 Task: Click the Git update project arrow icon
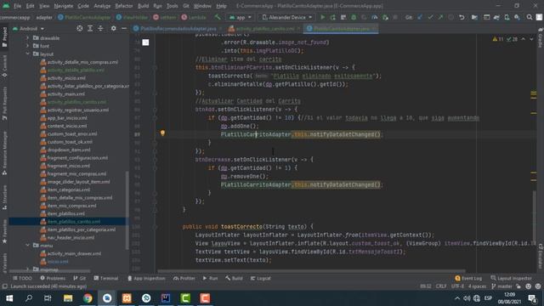[x=420, y=17]
